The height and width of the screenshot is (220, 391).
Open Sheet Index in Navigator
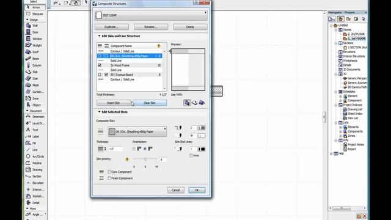(353, 114)
